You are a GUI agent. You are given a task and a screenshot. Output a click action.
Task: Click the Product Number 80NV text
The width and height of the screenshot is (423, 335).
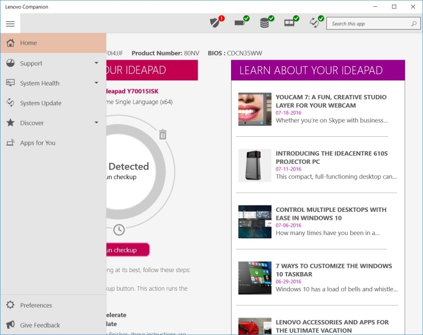(x=165, y=53)
